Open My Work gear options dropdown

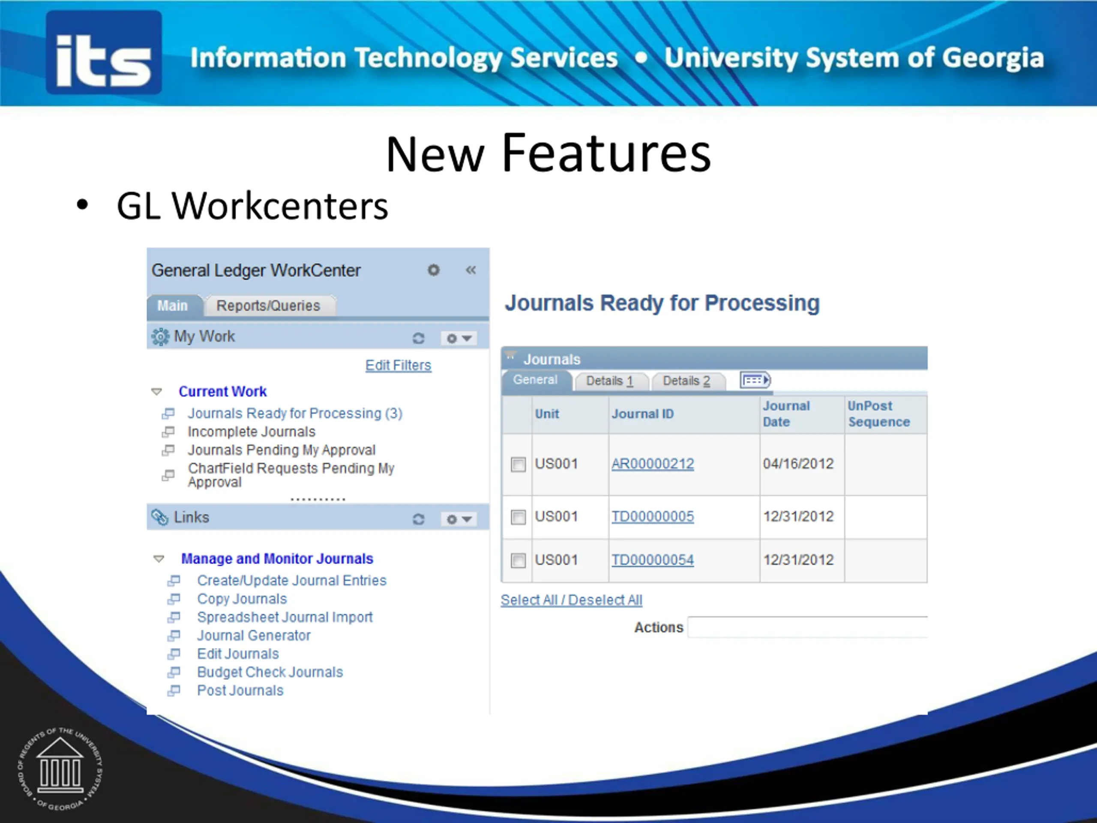(x=458, y=338)
